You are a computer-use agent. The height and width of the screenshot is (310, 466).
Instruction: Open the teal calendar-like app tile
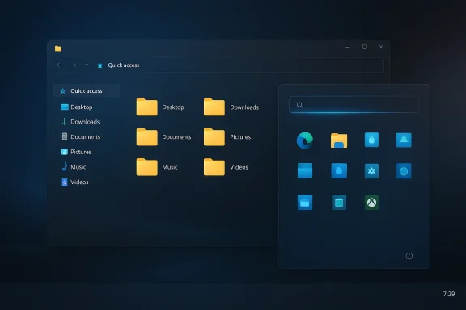coord(339,203)
